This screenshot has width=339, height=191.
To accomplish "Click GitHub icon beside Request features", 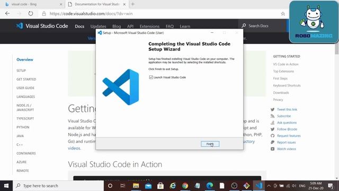I will click(x=272, y=136).
